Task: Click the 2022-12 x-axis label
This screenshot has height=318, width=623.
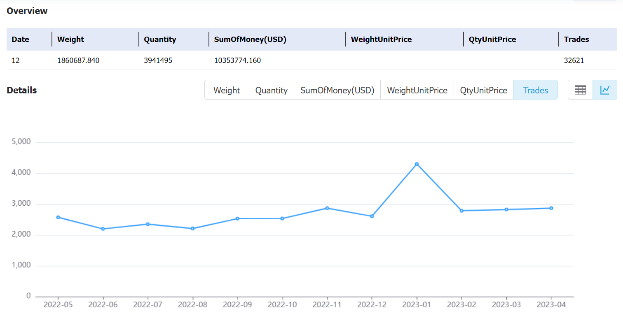Action: point(372,305)
